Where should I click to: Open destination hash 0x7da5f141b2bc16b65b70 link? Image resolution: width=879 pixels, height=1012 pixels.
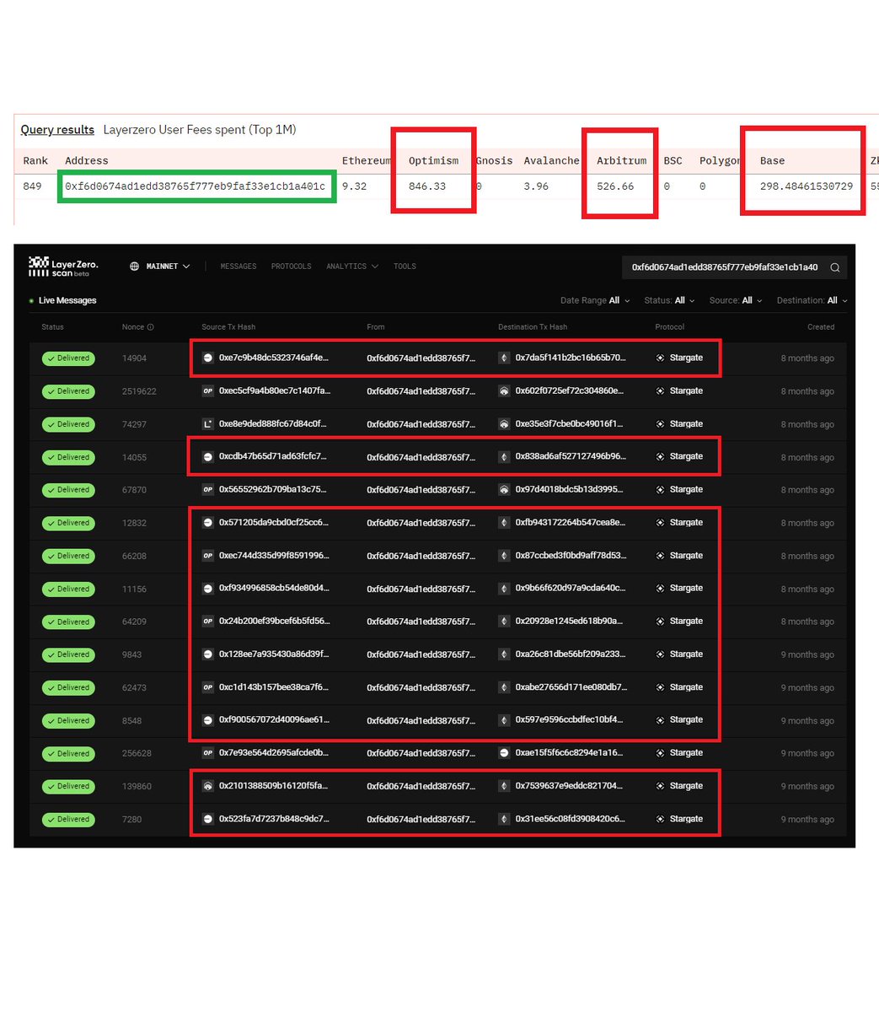pos(571,358)
